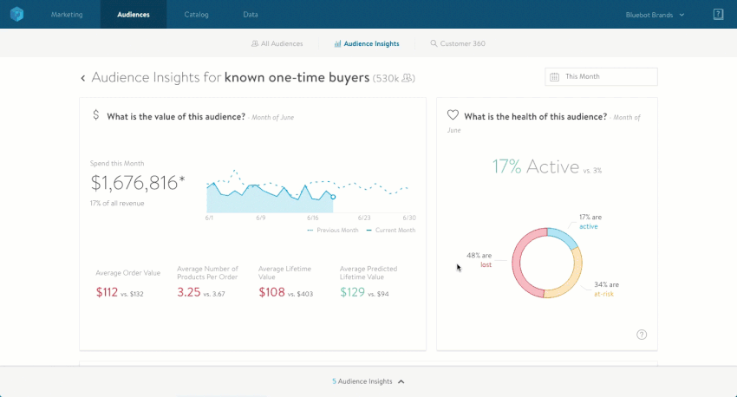737x397 pixels.
Task: Click the calendar icon in date picker
Action: tap(554, 77)
